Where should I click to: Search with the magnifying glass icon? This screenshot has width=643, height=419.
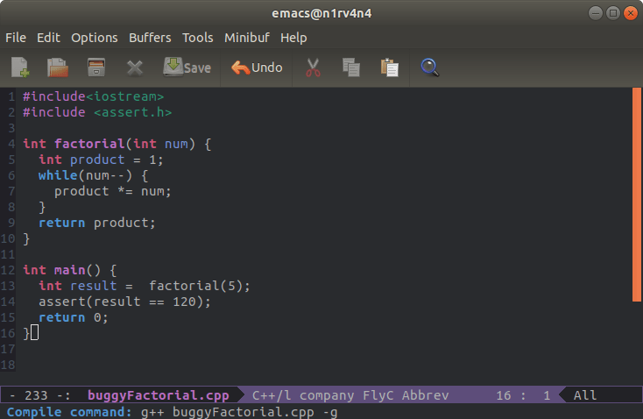(x=429, y=67)
